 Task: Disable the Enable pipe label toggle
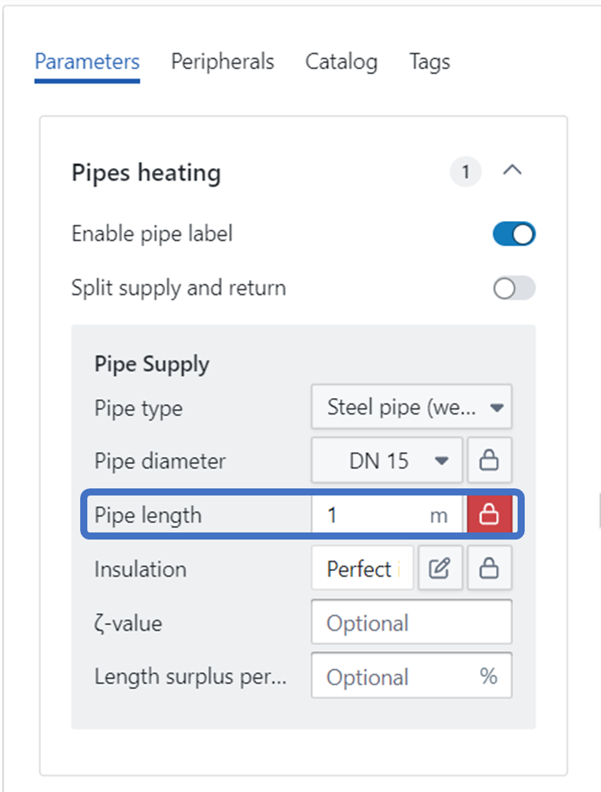[514, 234]
